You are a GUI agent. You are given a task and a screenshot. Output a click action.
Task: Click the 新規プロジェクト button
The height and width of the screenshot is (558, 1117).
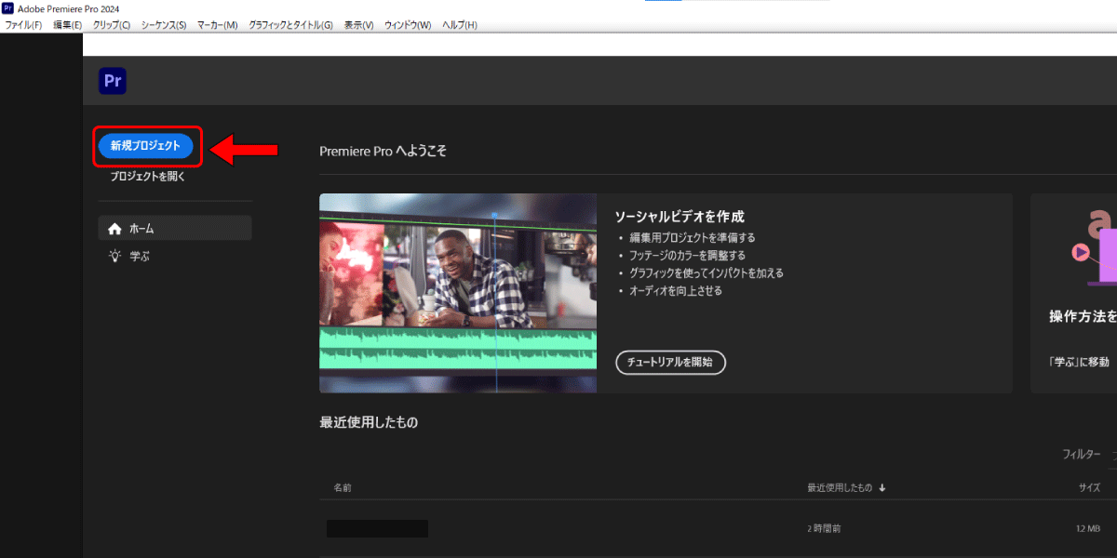pos(145,146)
